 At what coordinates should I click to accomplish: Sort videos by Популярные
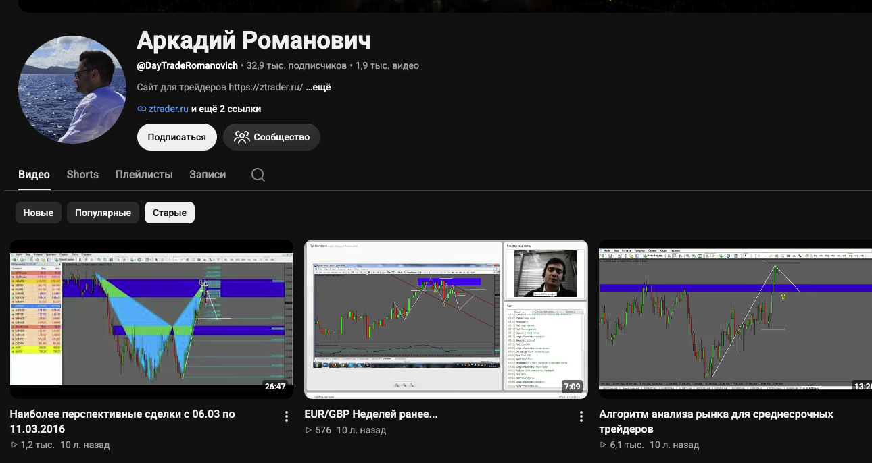pyautogui.click(x=103, y=213)
